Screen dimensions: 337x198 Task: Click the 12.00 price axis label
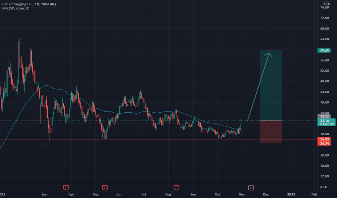coord(324,176)
